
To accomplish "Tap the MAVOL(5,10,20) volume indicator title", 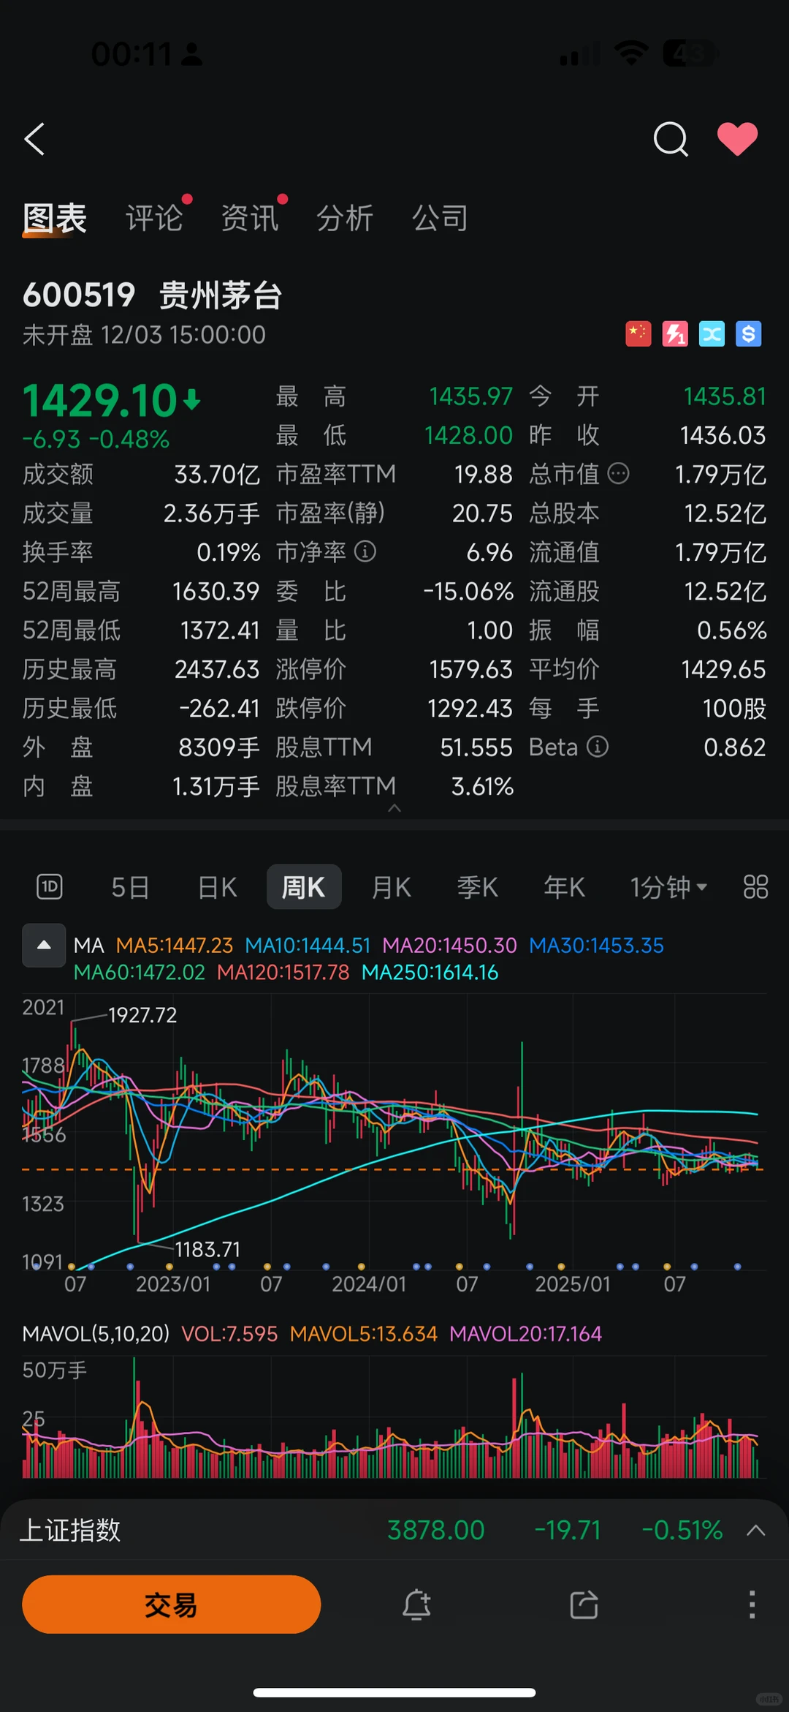I will [x=96, y=1334].
